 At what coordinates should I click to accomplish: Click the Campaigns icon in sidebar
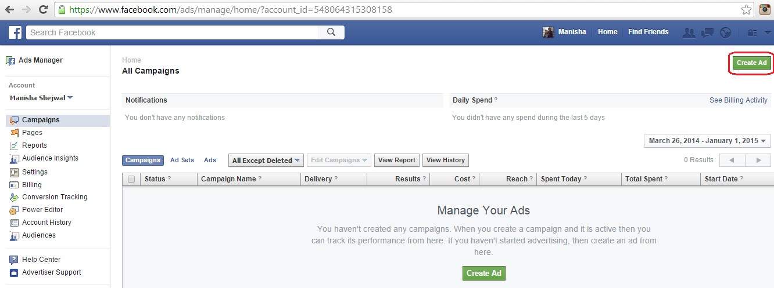(15, 121)
